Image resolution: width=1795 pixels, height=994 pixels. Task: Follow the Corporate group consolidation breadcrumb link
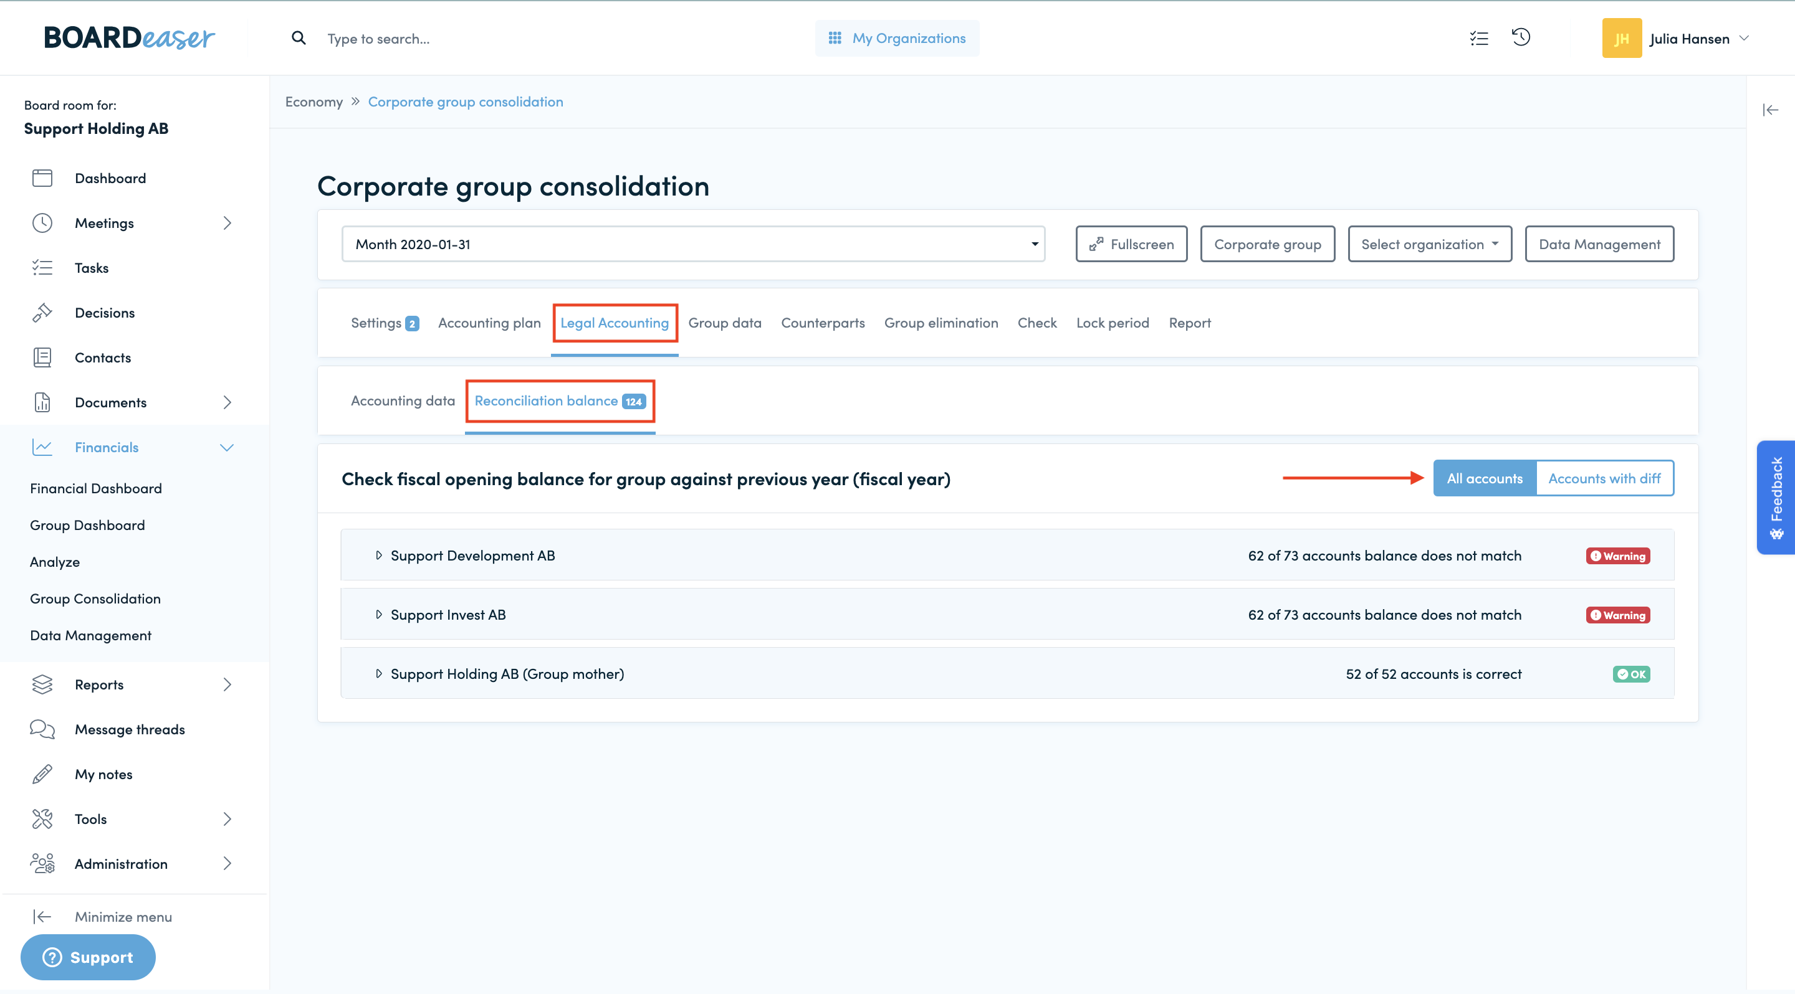click(466, 102)
